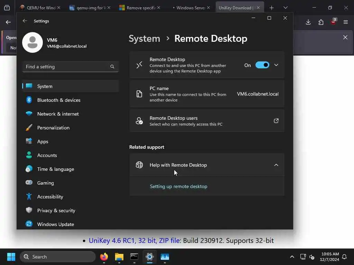This screenshot has height=265, width=354.
Task: Toggle Remote Desktop switch off
Action: 262,65
